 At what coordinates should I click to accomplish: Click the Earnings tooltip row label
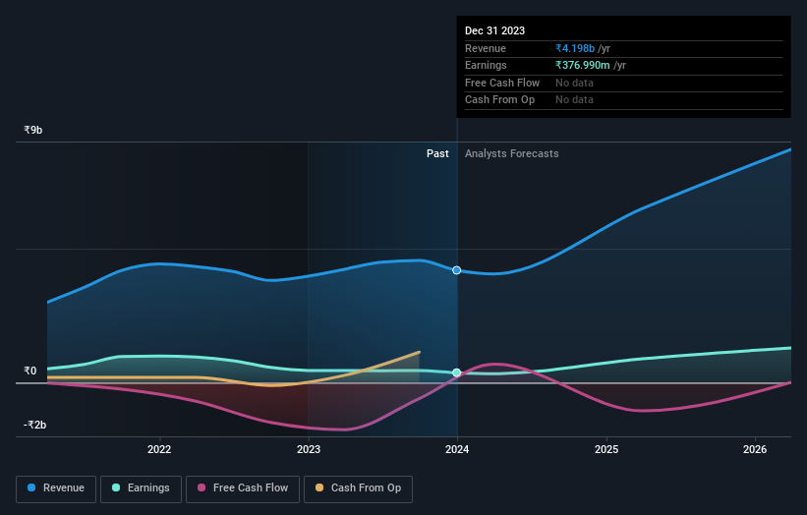(486, 65)
